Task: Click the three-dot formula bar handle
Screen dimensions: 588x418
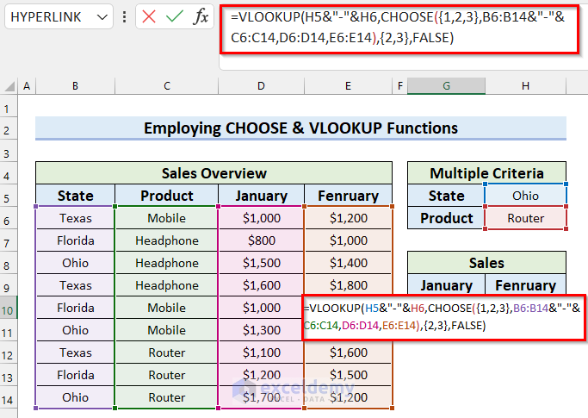Action: tap(126, 16)
